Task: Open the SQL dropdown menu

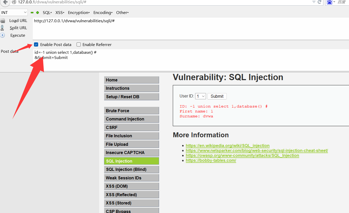Action: 47,12
